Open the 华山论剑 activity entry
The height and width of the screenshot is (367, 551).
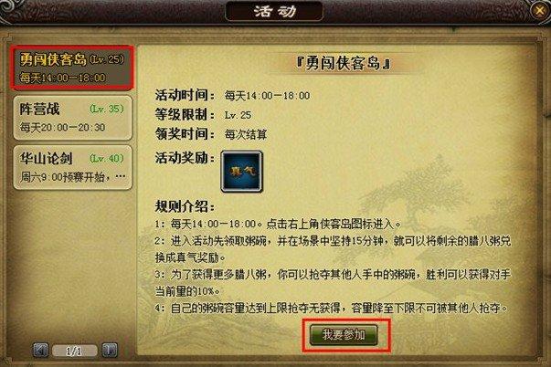(x=73, y=167)
